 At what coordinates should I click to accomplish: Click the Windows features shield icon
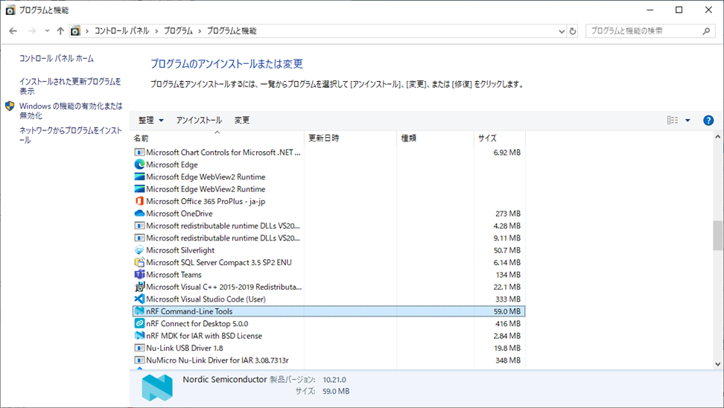(x=10, y=106)
